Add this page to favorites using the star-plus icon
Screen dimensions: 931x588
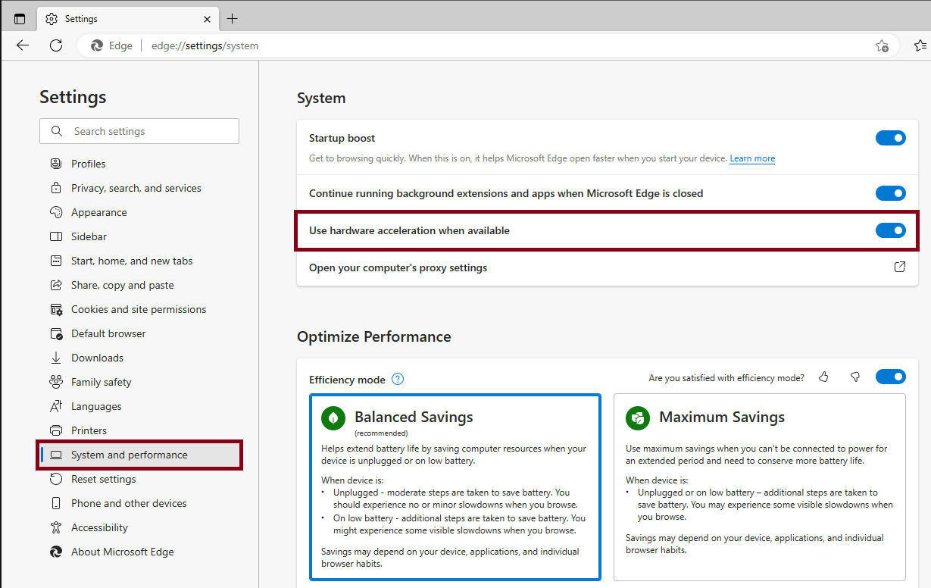[x=882, y=45]
